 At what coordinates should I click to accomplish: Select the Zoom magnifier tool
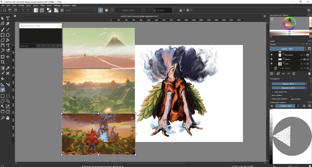point(2,118)
